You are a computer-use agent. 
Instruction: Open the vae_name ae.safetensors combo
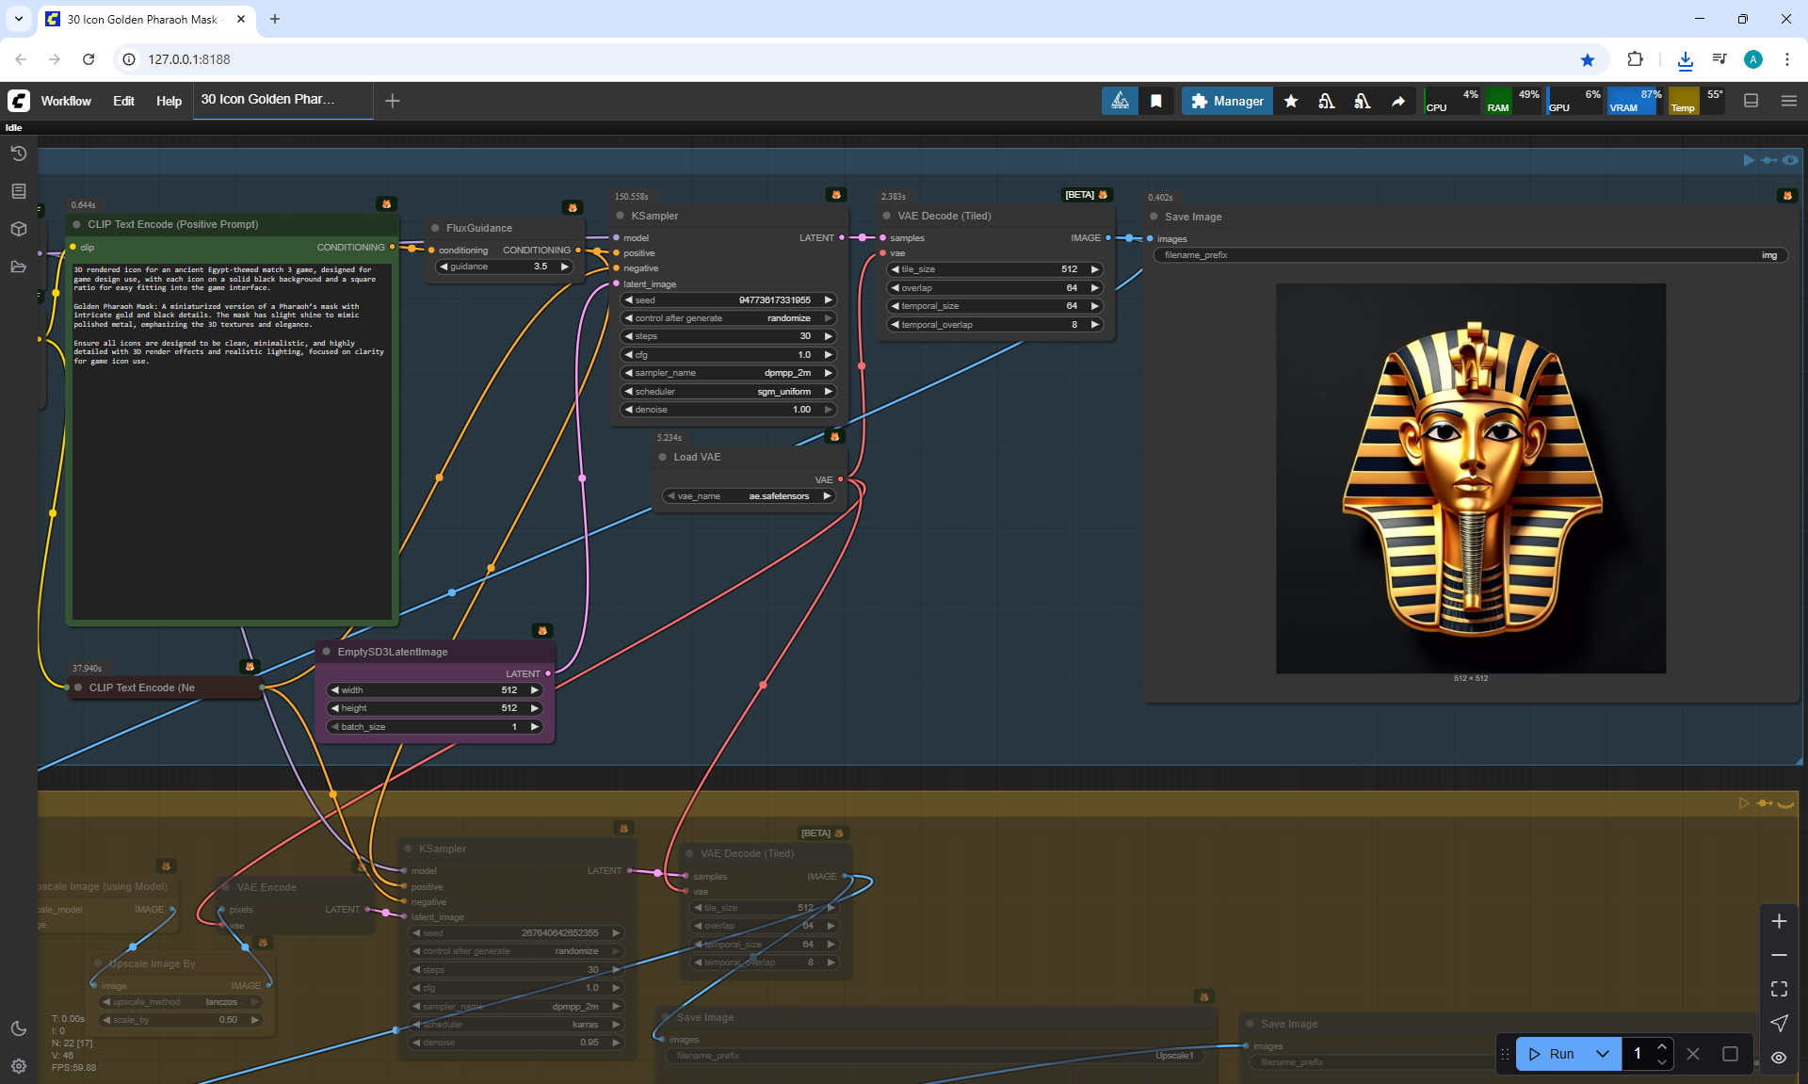[x=749, y=496]
